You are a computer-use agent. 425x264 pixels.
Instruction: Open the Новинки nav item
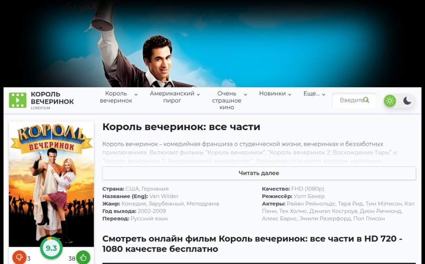(272, 94)
